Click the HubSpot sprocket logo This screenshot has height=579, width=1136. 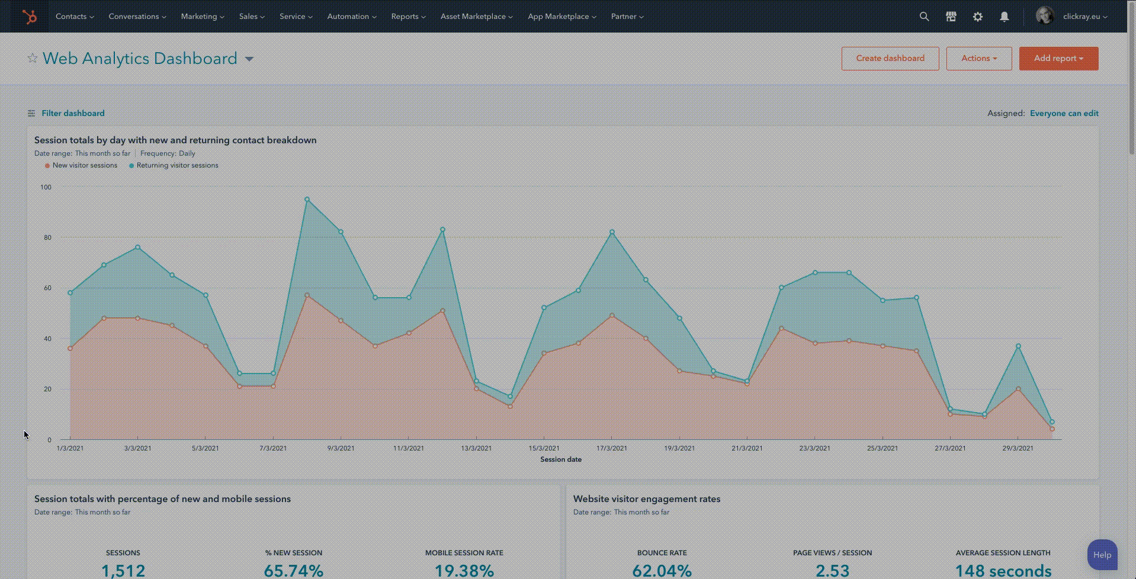29,17
